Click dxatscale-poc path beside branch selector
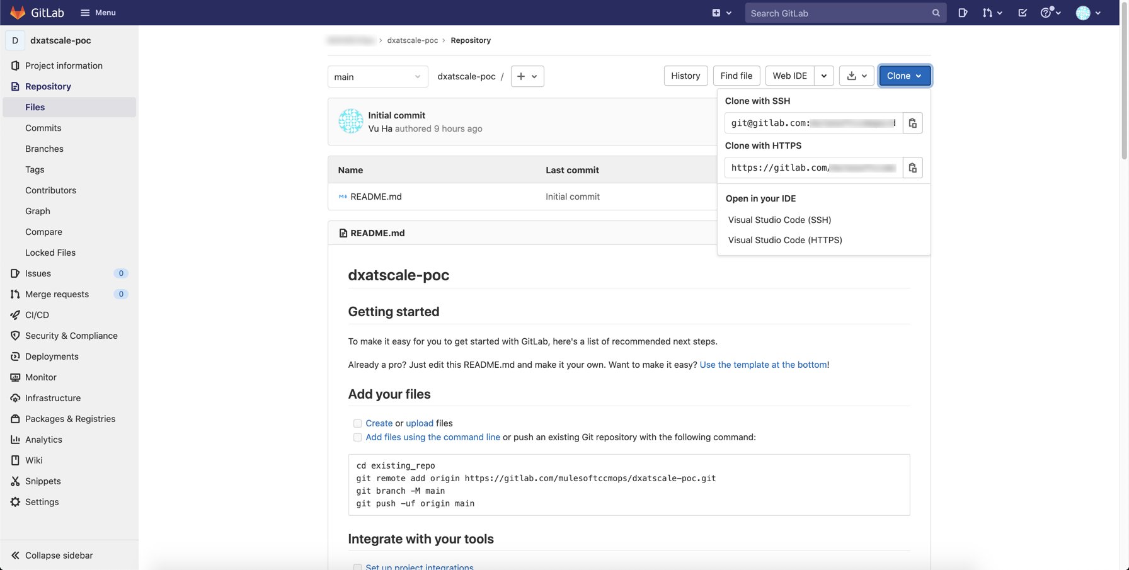 466,76
